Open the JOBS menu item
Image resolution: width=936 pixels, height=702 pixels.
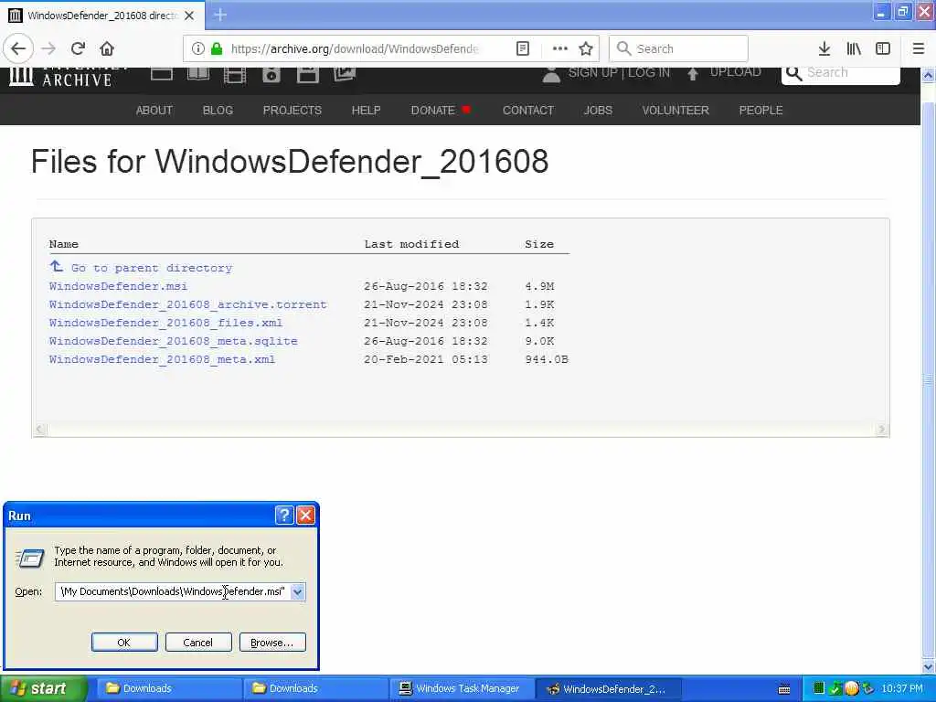point(598,111)
